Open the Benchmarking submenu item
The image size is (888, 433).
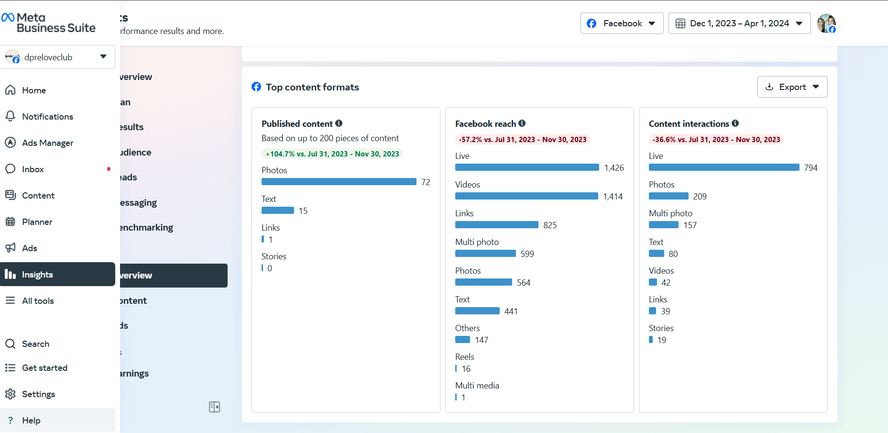(146, 227)
